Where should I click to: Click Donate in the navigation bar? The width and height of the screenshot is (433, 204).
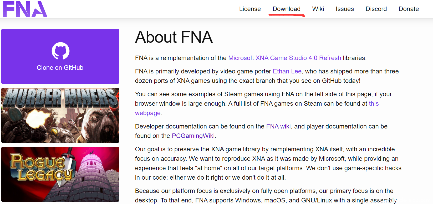pyautogui.click(x=409, y=9)
